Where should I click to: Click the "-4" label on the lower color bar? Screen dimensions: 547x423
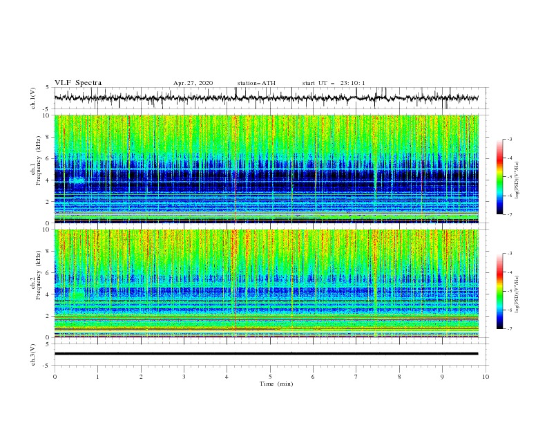coord(509,272)
